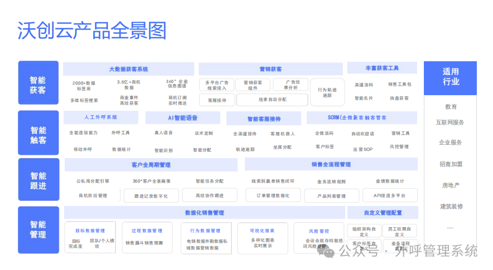Click the 多平台广告线索接入 box
The image size is (493, 270).
coord(216,85)
